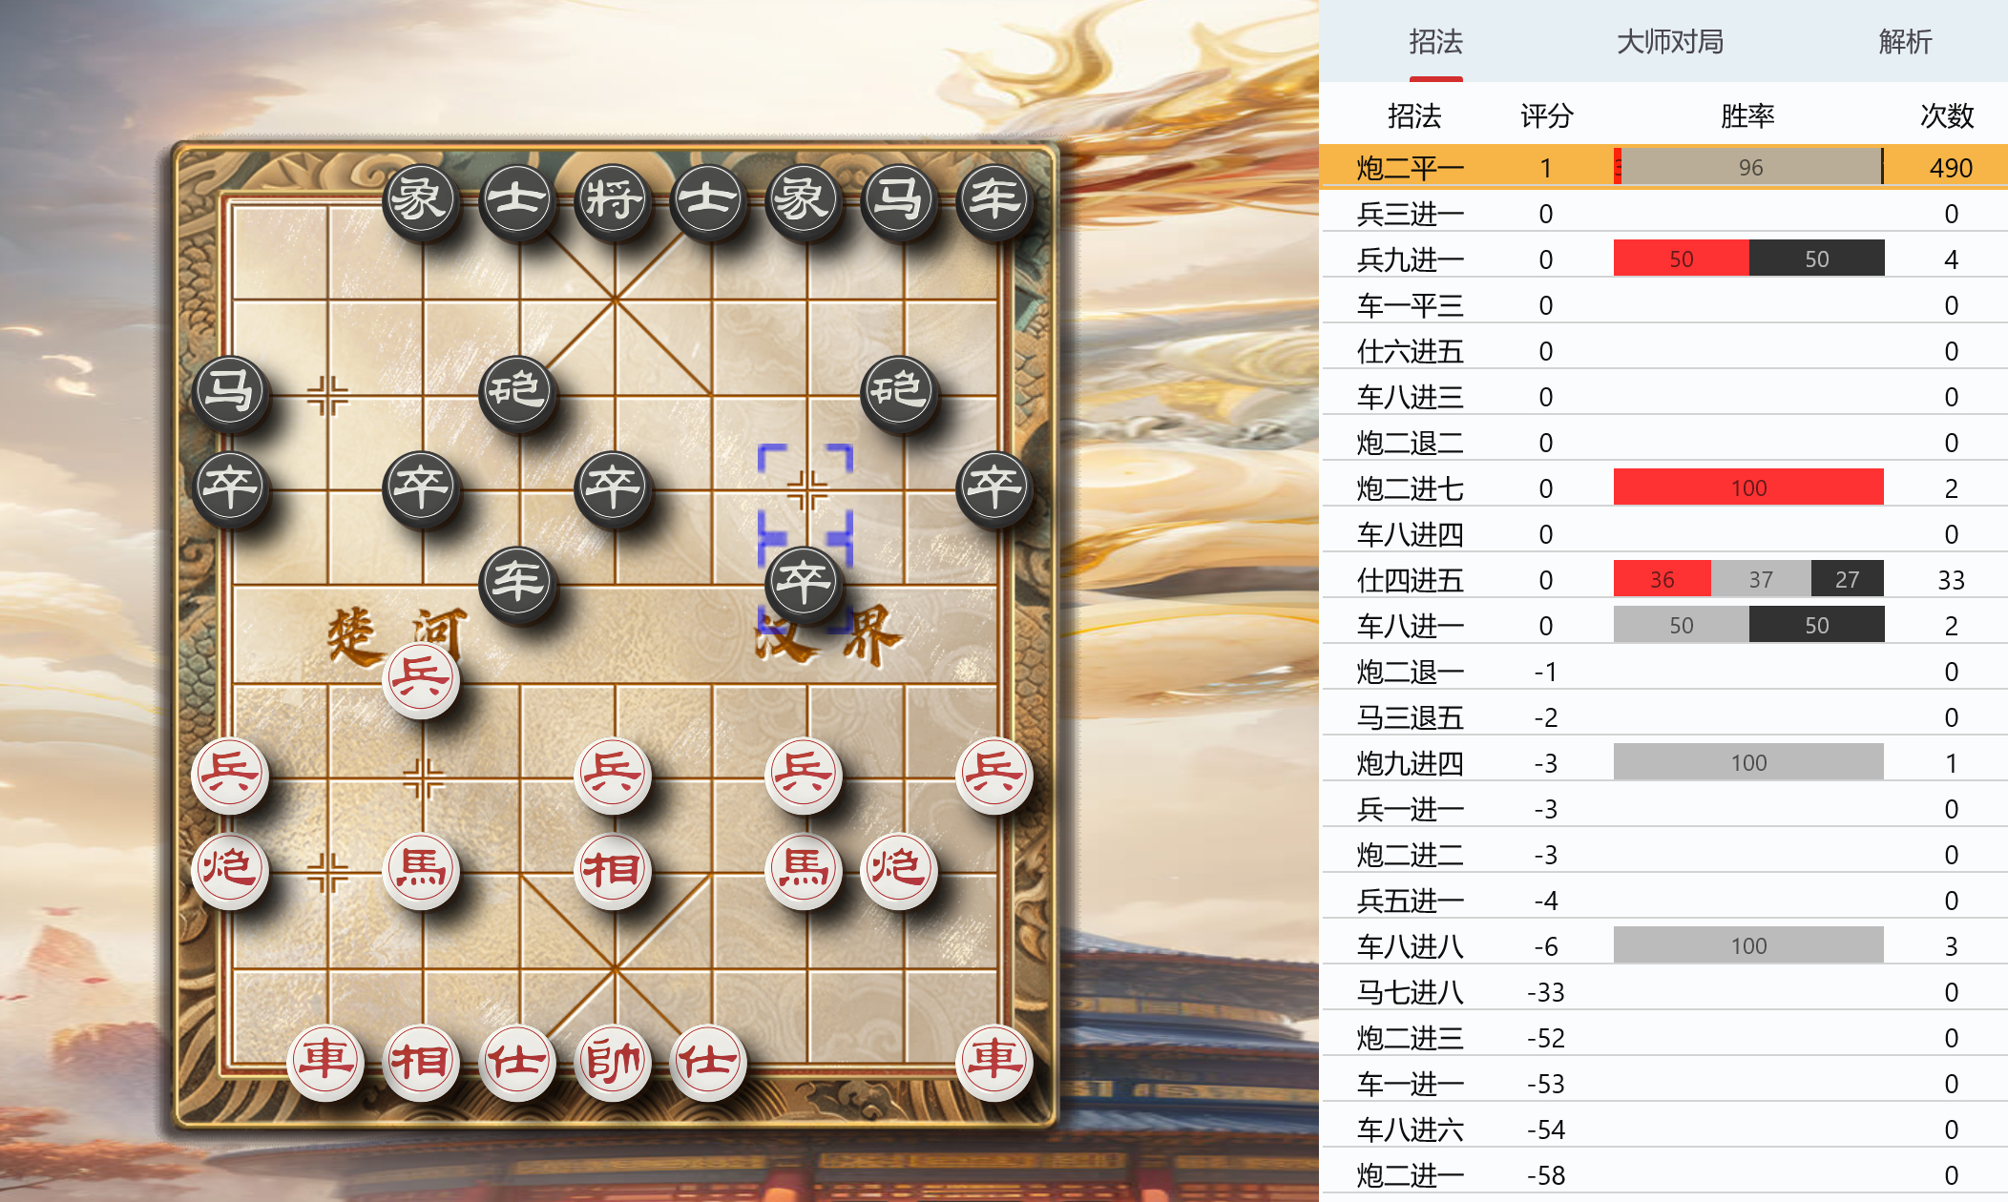Click the 评分 column header
Viewport: 2008px width, 1202px height.
pyautogui.click(x=1546, y=116)
